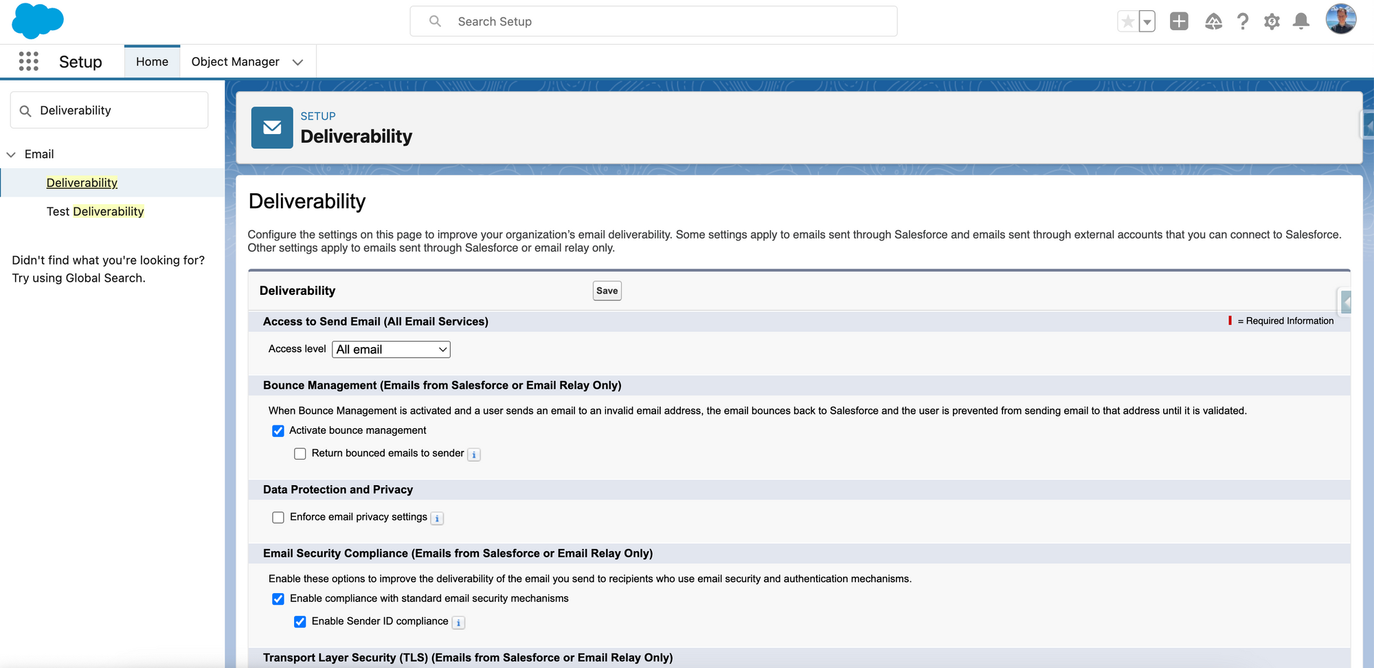Screen dimensions: 1374x668
Task: Click the Favorites star icon
Action: pyautogui.click(x=1127, y=21)
